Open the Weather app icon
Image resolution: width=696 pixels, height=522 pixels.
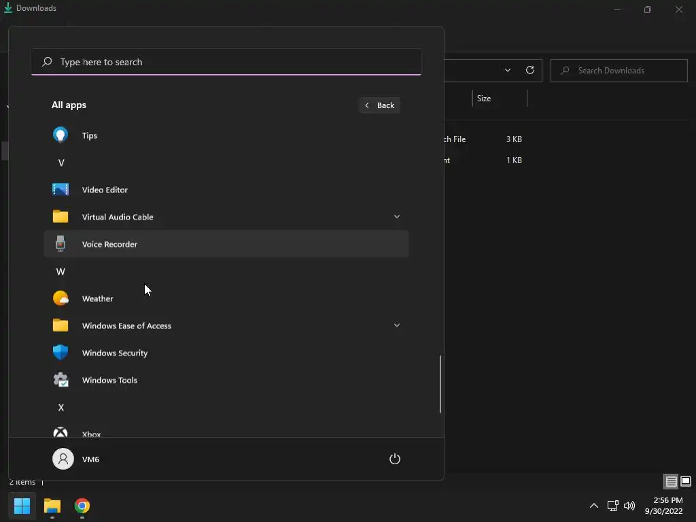pyautogui.click(x=60, y=298)
